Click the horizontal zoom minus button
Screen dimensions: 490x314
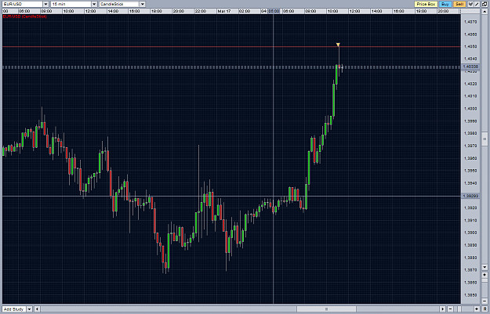pyautogui.click(x=450, y=309)
